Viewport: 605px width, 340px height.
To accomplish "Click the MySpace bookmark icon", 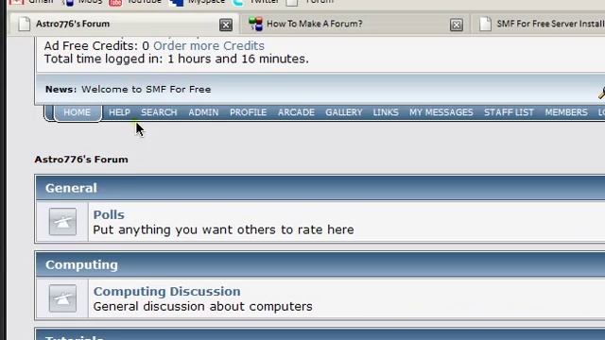I will pos(177,3).
